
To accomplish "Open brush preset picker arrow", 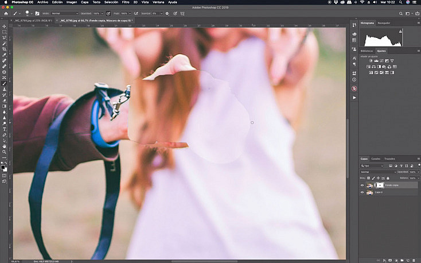I will [32, 13].
